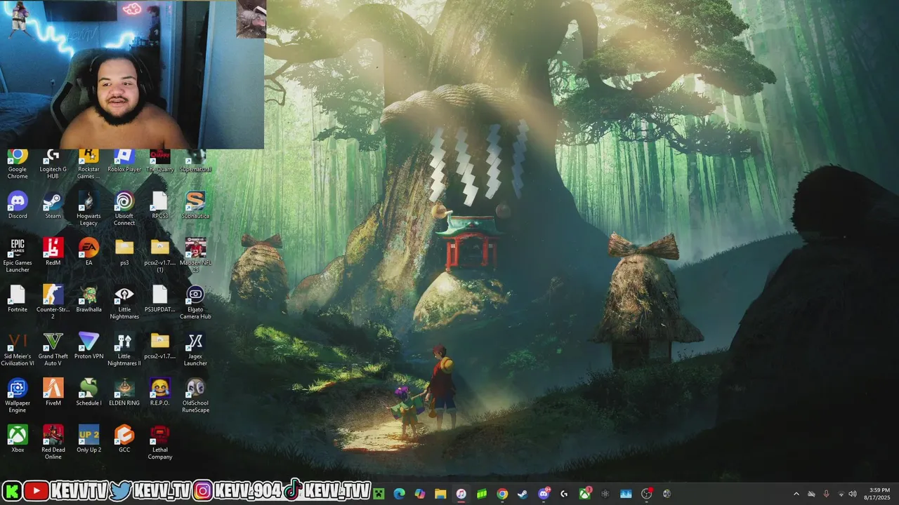Open Discord taskbar icon with notification badge
Screen dimensions: 899x505
[544, 494]
